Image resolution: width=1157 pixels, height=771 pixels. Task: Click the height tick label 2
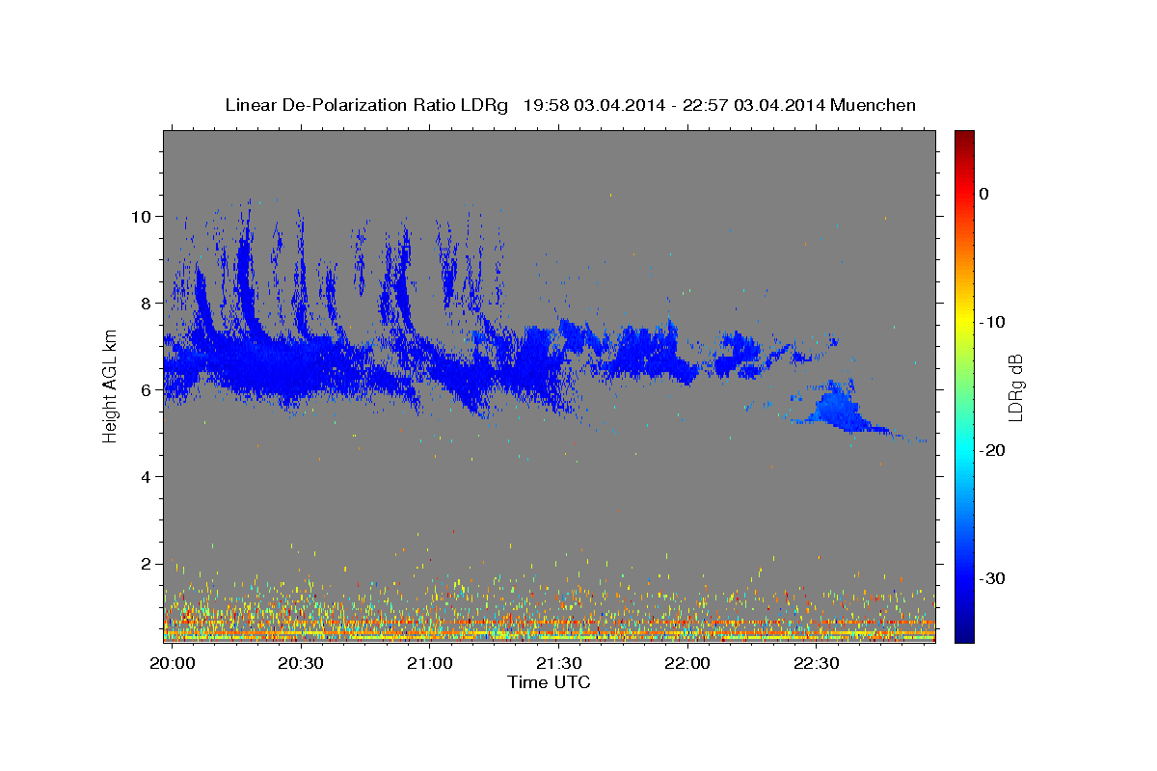point(145,563)
